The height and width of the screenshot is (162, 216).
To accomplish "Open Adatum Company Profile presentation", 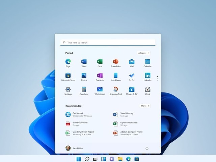I will [128, 133].
